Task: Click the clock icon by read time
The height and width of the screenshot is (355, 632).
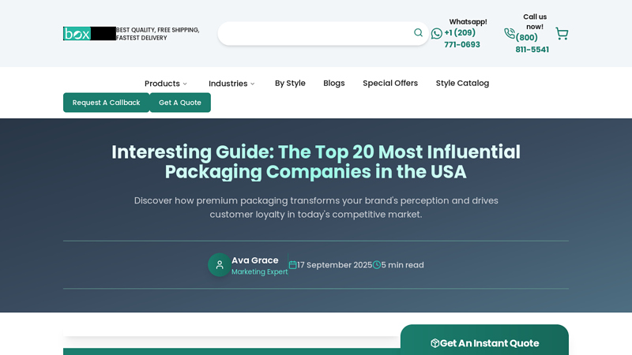Action: tap(377, 265)
